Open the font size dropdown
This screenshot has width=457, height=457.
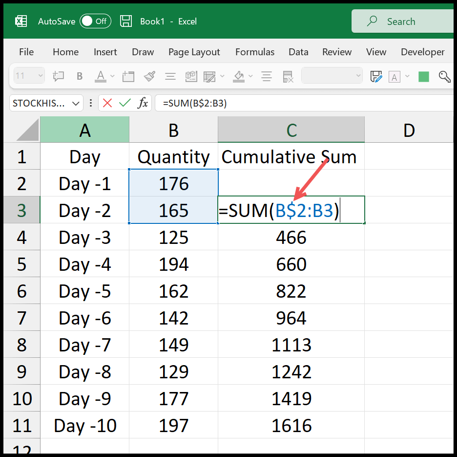(x=40, y=76)
